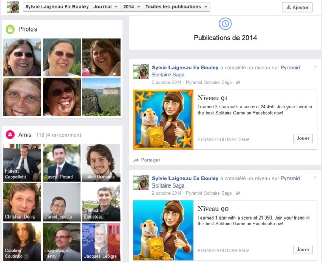322x264 pixels.
Task: Open the 2014 year dropdown
Action: (132, 7)
